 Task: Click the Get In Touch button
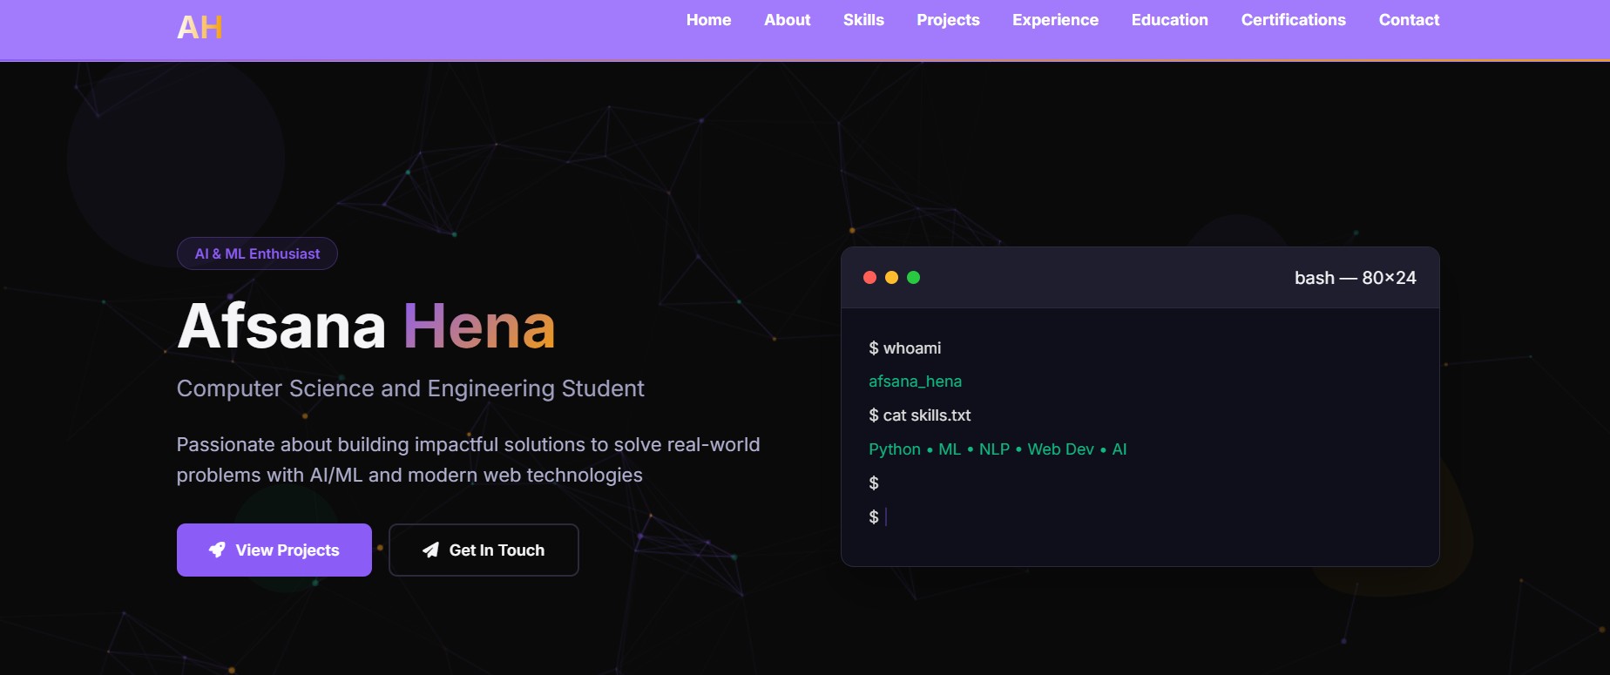pos(484,550)
